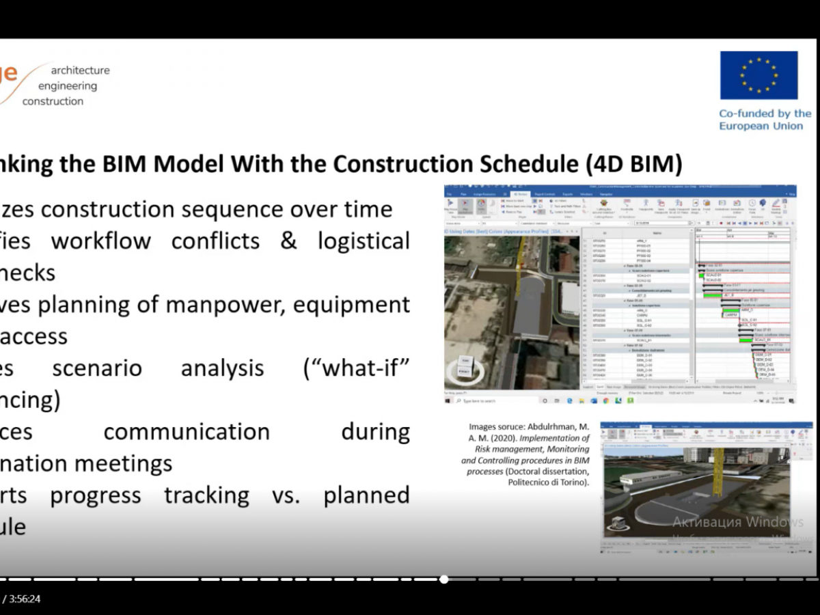Open Animation Editor icon in upper ribbon
This screenshot has height=615, width=820.
click(x=736, y=205)
